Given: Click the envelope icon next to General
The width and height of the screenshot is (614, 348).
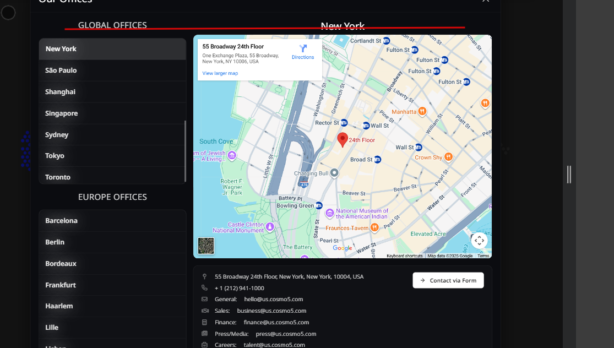Looking at the screenshot, I should (x=204, y=299).
